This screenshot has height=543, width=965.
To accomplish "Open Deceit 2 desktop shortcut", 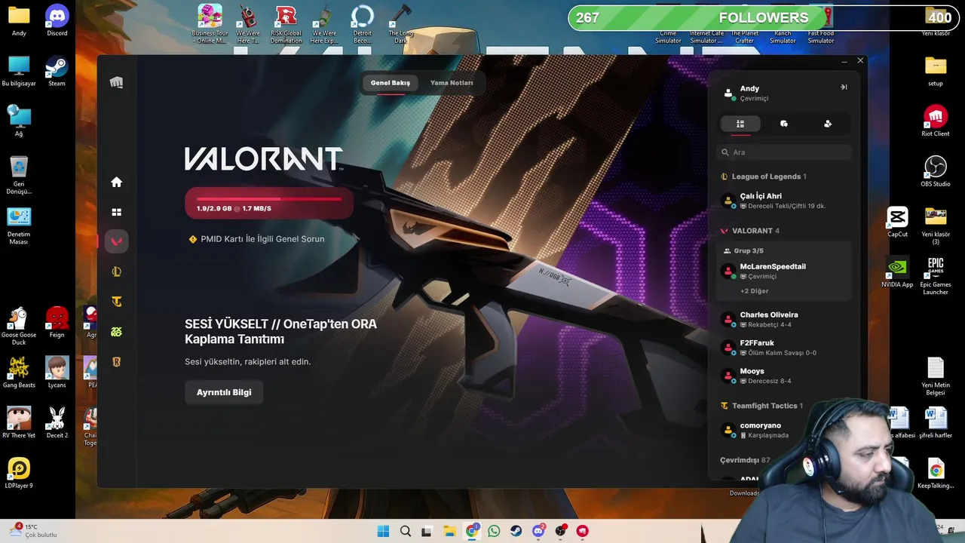I will [x=57, y=422].
